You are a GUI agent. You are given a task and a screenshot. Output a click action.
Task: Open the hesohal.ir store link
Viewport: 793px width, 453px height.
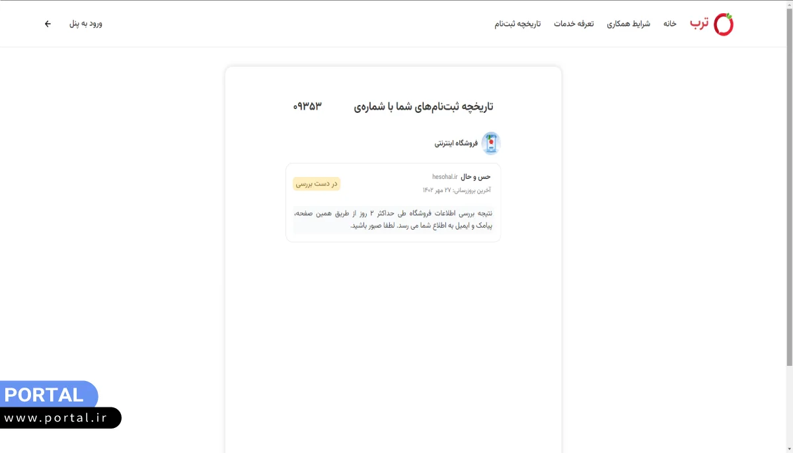tap(445, 176)
